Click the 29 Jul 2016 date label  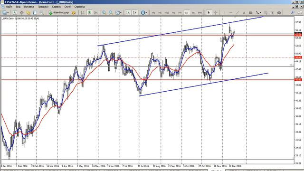coord(143,166)
